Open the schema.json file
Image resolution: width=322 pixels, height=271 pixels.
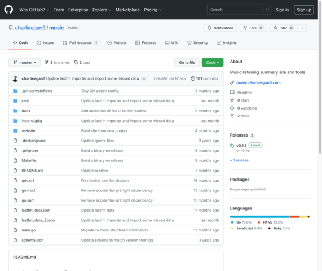coord(33,240)
